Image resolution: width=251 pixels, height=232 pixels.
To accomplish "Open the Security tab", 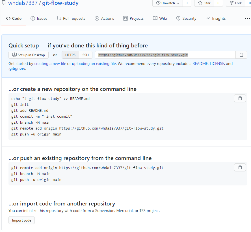I will 186,19.
